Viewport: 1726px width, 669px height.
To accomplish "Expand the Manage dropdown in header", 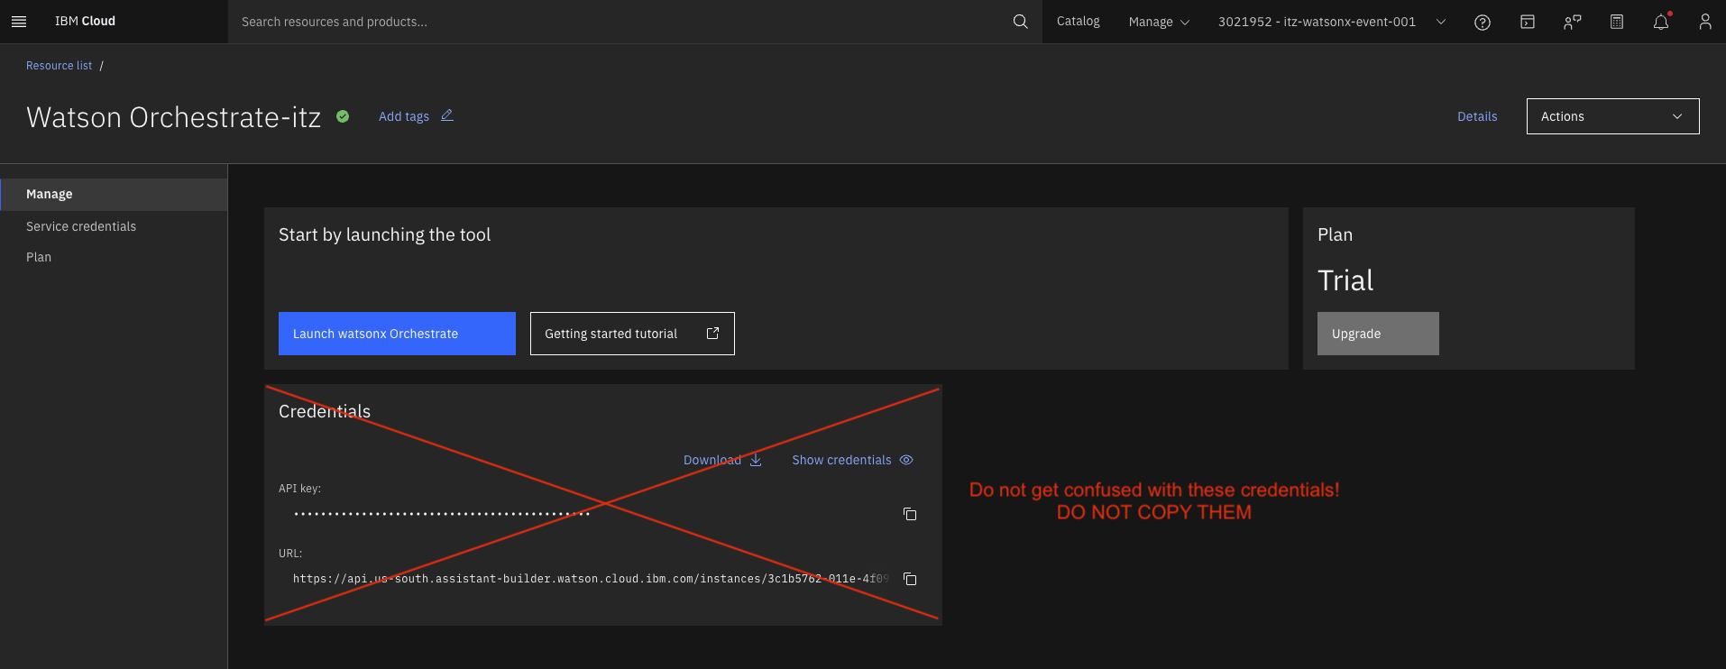I will 1159,22.
